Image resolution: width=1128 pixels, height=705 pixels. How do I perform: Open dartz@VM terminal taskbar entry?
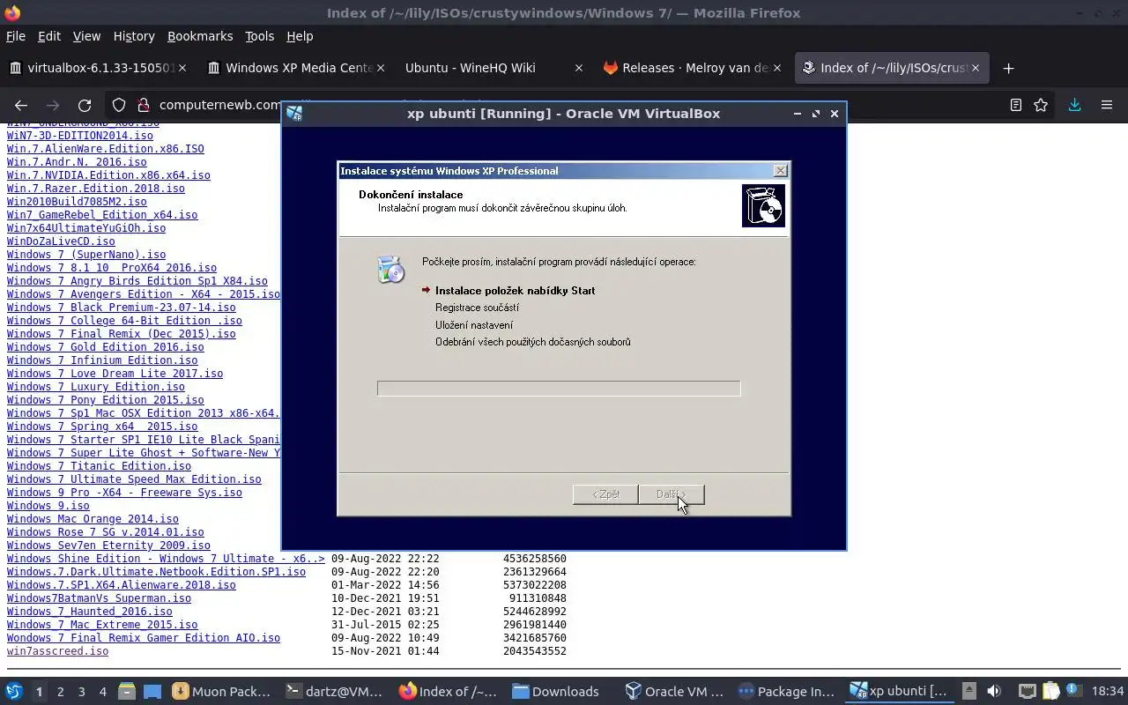pos(336,692)
